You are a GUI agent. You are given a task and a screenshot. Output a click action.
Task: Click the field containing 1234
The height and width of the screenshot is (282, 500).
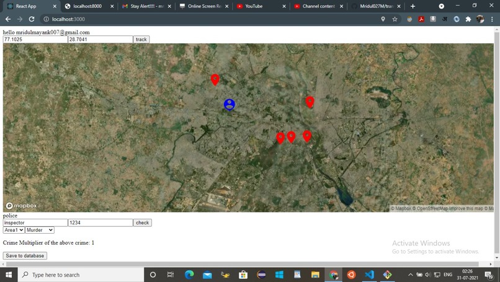[x=100, y=223]
